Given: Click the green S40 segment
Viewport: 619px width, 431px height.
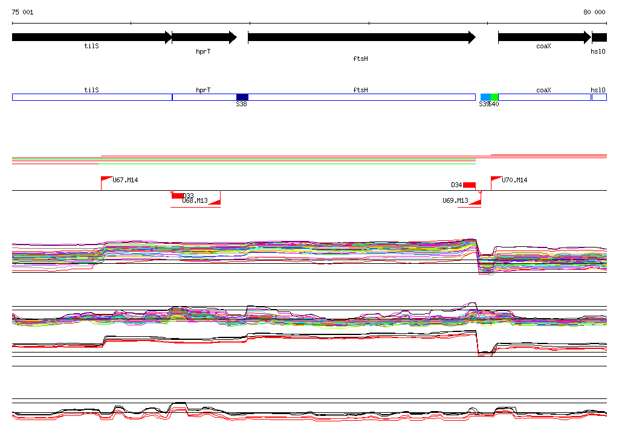Looking at the screenshot, I should (x=494, y=97).
